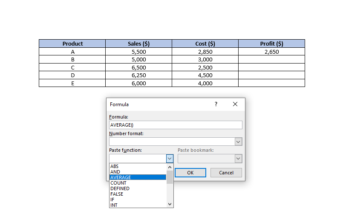
Task: Choose COUNT in the function list
Action: 138,183
